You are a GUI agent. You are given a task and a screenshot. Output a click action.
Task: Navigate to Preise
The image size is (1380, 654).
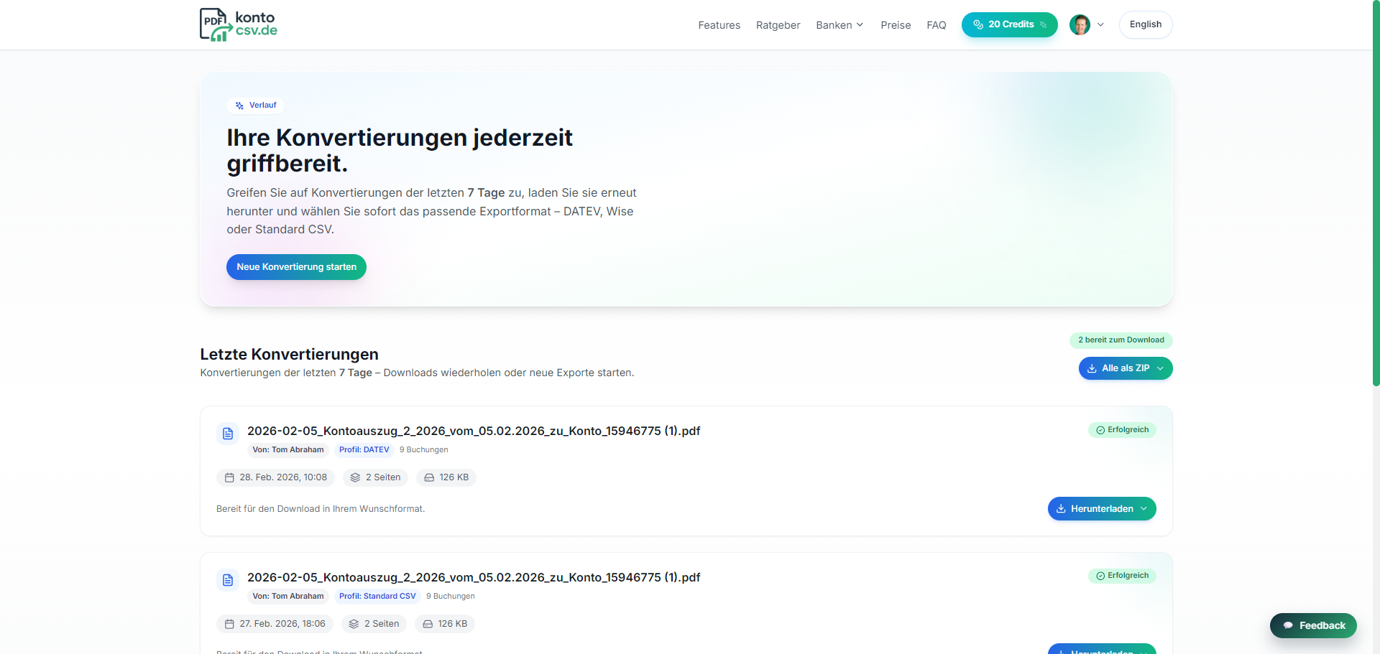click(896, 25)
